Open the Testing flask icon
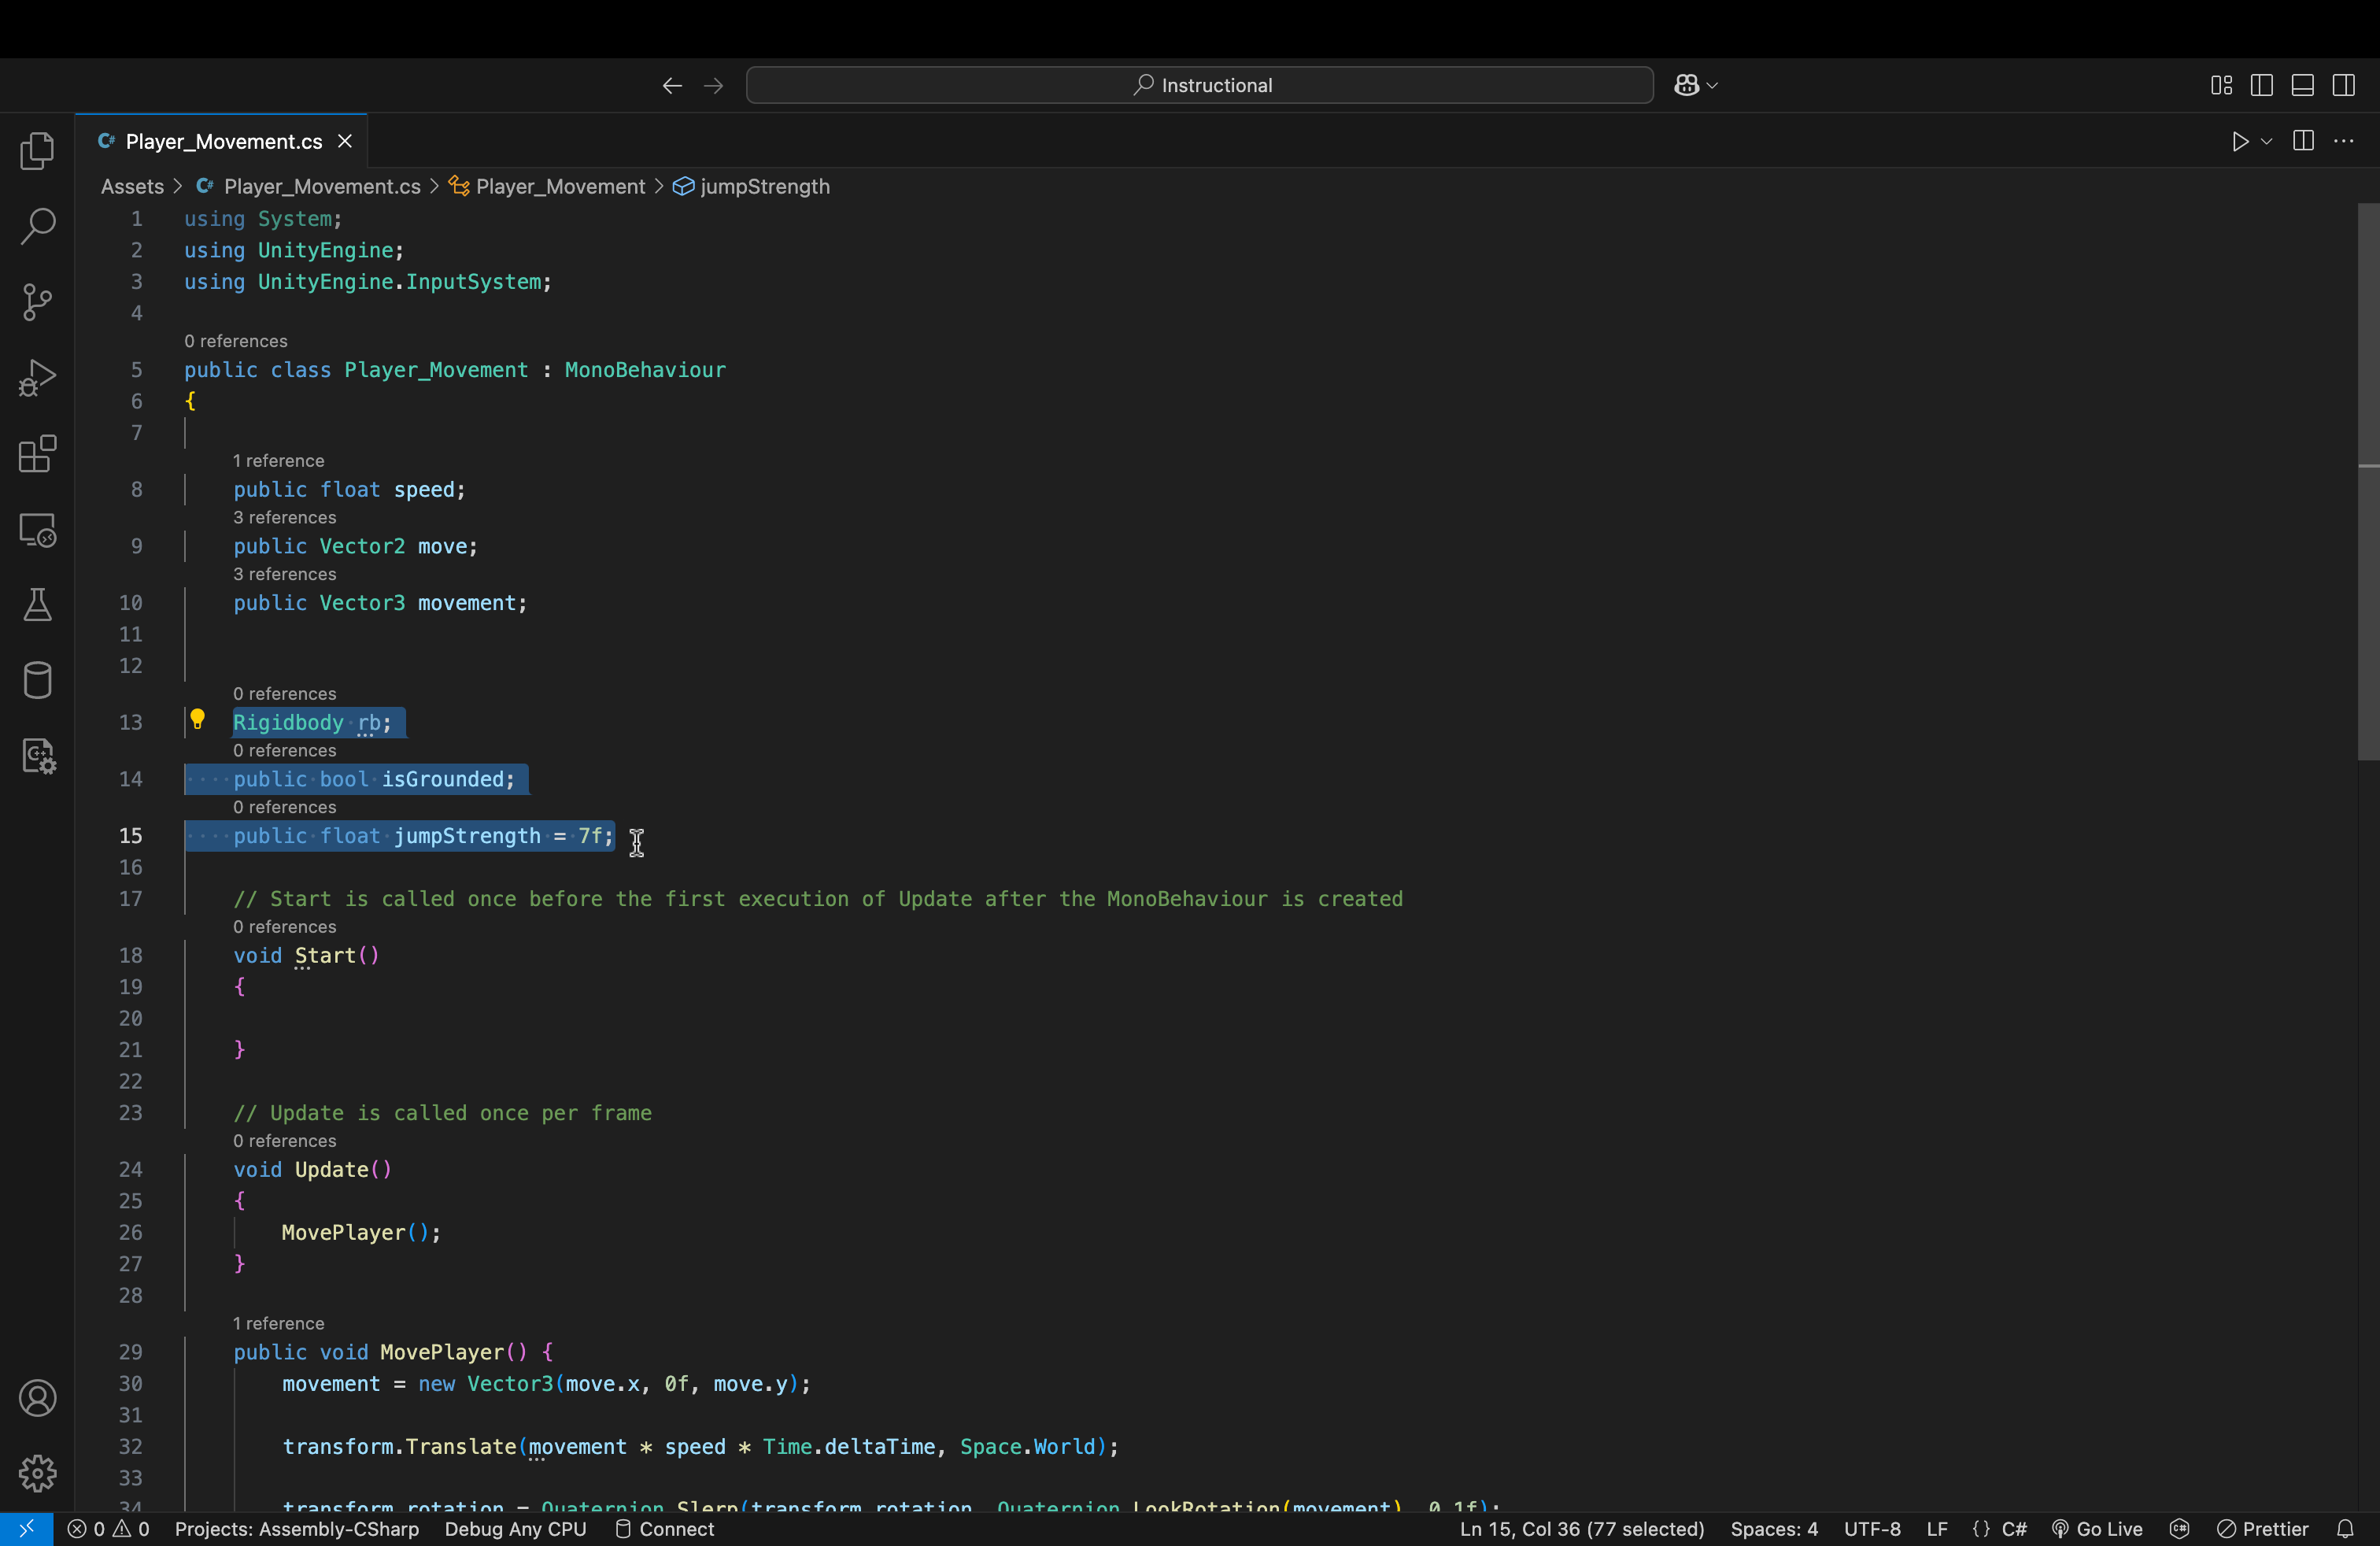 pyautogui.click(x=37, y=605)
